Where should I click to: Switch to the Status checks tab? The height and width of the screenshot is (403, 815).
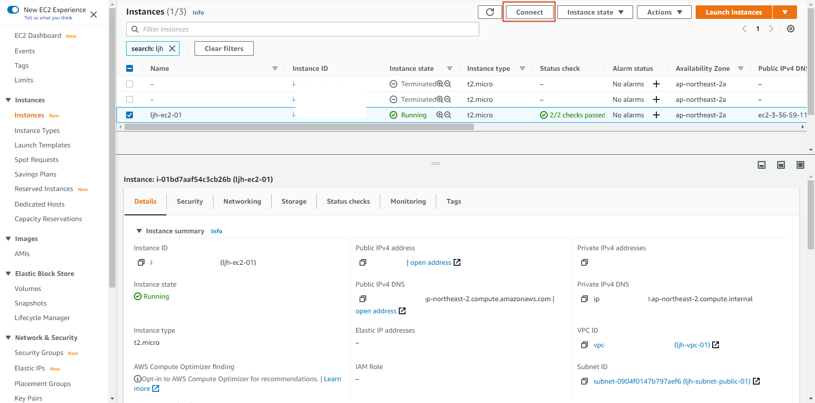pyautogui.click(x=348, y=201)
